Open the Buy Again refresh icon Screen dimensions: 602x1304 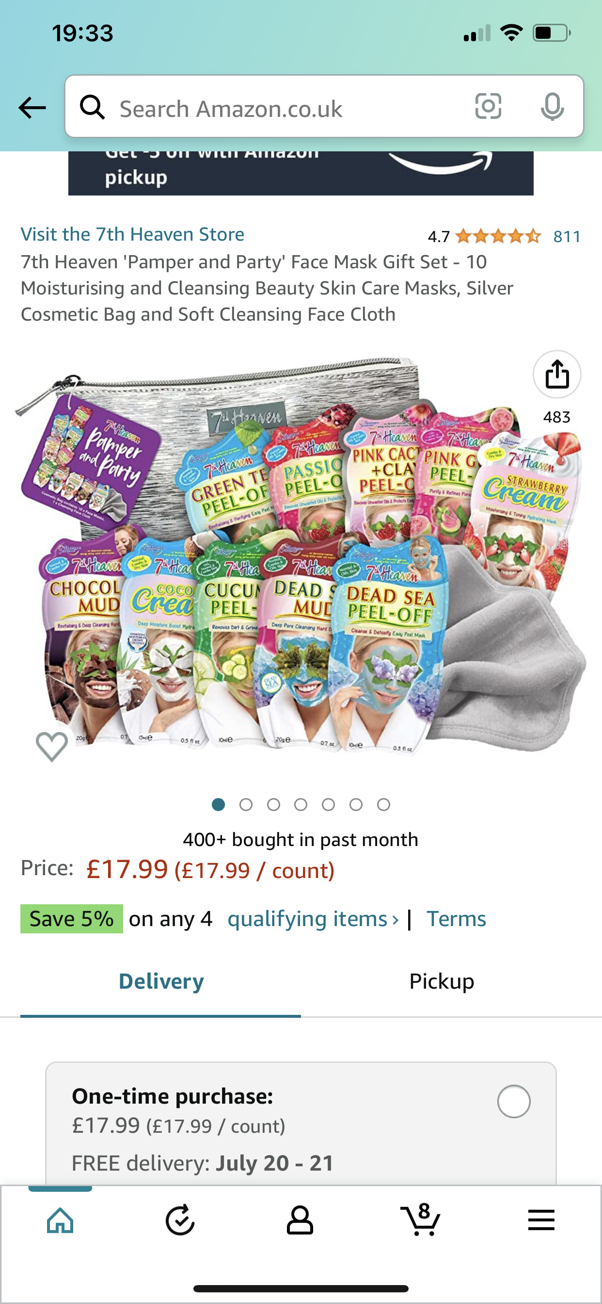pyautogui.click(x=180, y=1220)
